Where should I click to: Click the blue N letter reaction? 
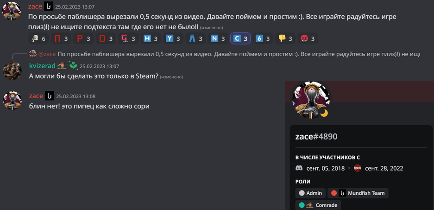[x=218, y=38]
